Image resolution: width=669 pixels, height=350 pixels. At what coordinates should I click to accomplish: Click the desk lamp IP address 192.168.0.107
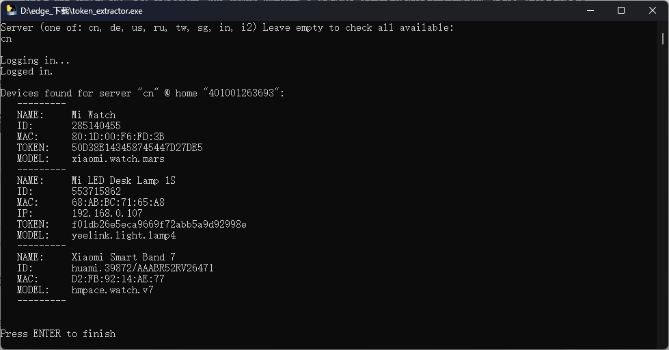click(x=107, y=213)
